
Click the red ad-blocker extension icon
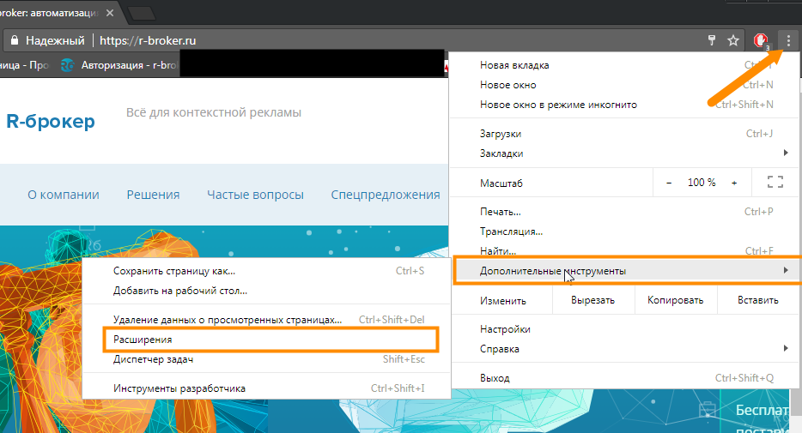click(x=761, y=40)
